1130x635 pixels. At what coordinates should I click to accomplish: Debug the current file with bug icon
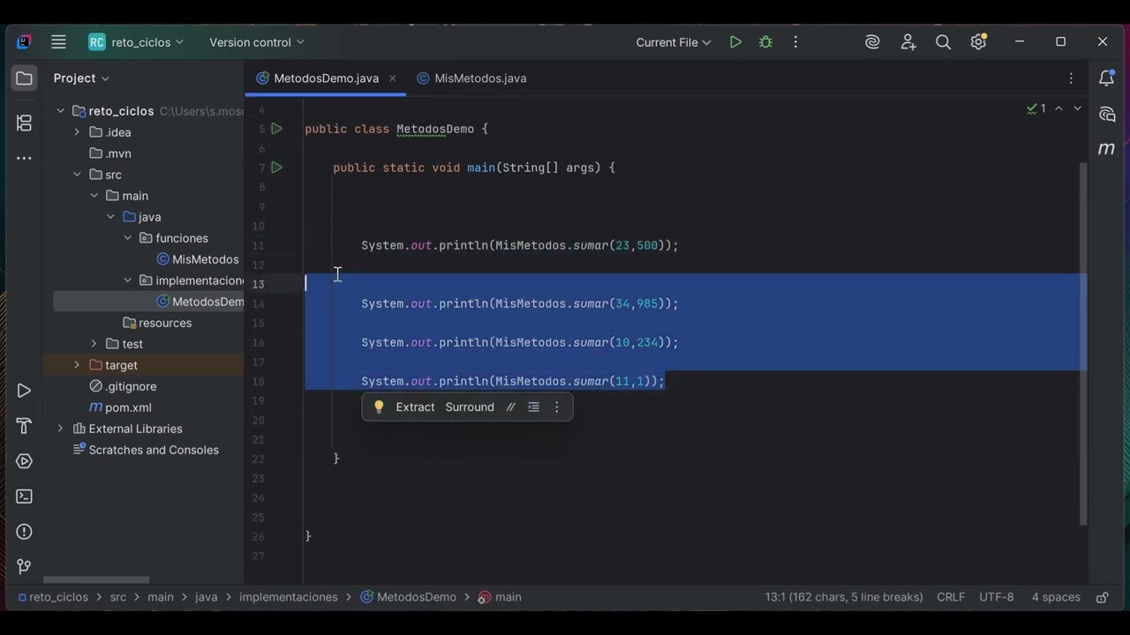coord(765,42)
